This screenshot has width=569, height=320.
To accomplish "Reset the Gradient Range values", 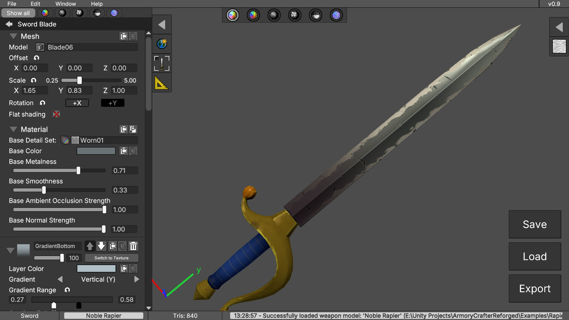I will tap(67, 290).
